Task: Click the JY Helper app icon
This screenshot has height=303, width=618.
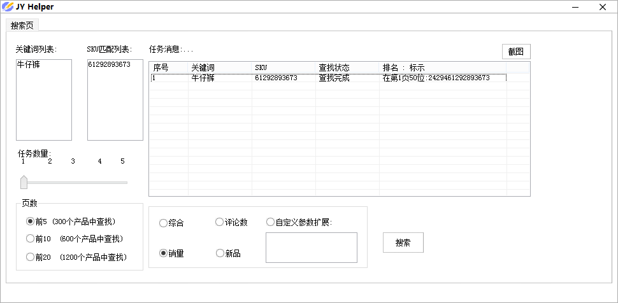Action: tap(8, 7)
